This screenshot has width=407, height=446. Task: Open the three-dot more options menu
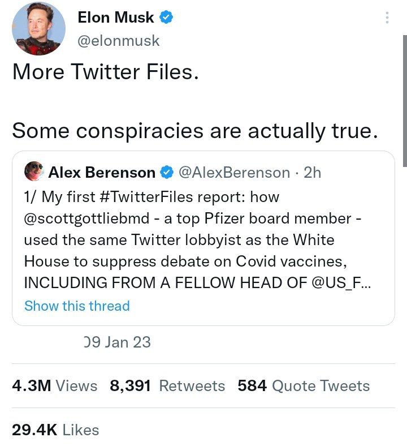387,18
